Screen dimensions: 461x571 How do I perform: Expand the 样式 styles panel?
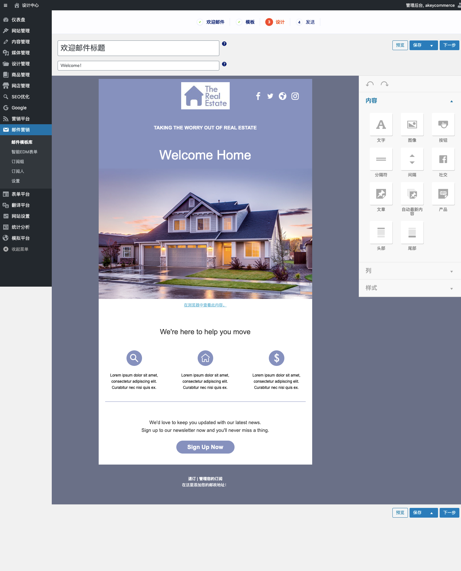point(452,289)
